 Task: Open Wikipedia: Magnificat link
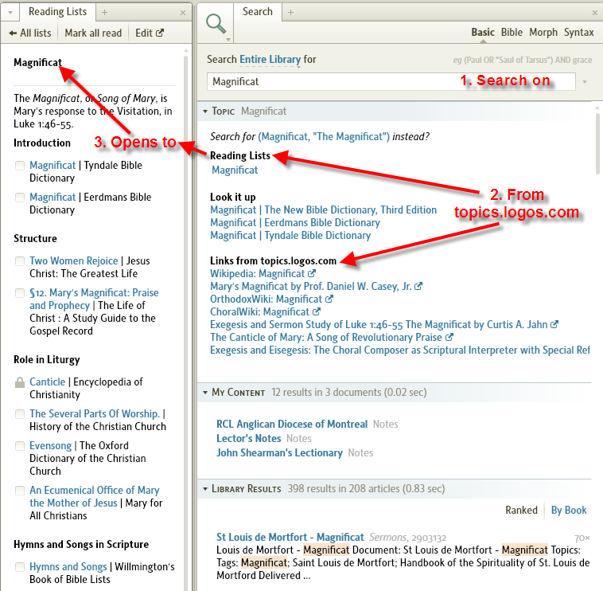tap(258, 273)
